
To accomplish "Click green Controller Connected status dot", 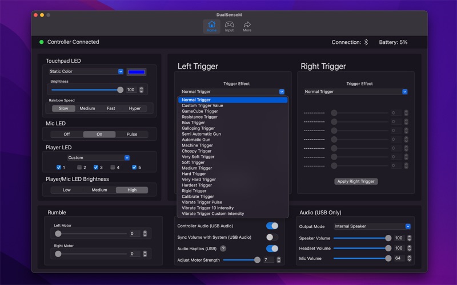I will coord(41,42).
